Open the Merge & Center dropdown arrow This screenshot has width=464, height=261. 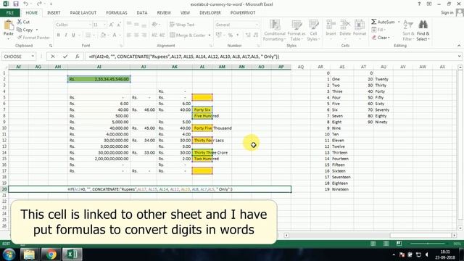pyautogui.click(x=210, y=36)
